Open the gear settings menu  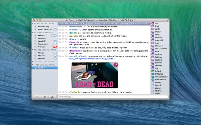coord(44,97)
